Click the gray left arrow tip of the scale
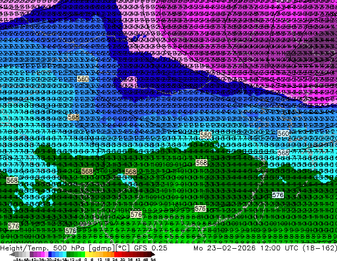Screen dimensions: 337x261 point(11,255)
